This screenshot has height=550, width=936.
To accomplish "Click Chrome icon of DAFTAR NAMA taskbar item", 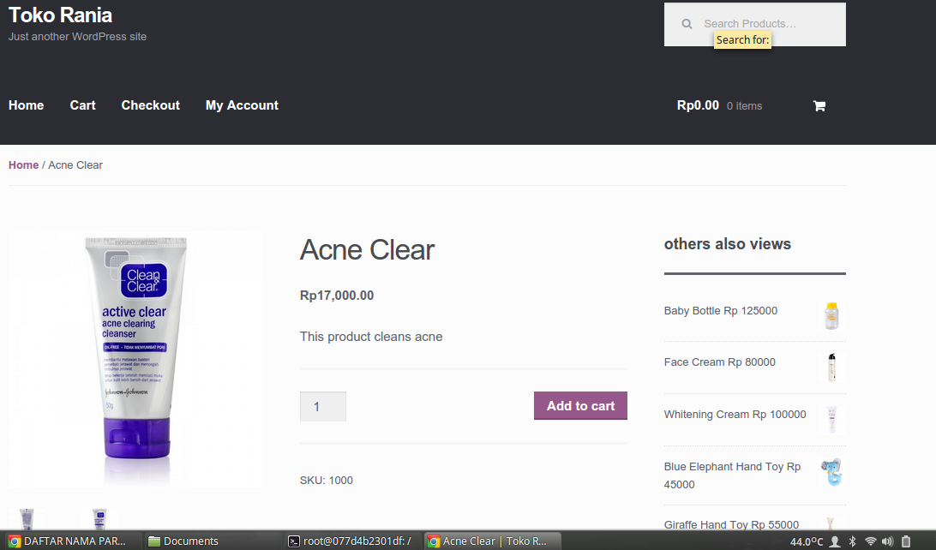I will [15, 541].
